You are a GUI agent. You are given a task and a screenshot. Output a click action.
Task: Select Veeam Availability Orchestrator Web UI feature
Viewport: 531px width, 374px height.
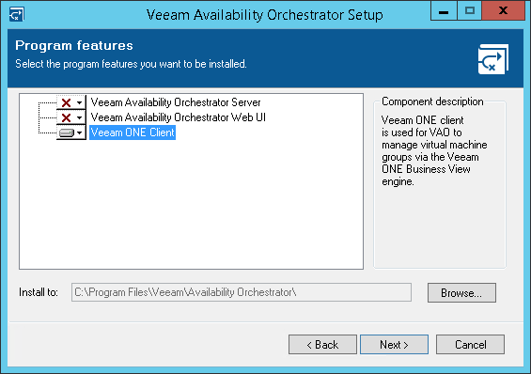[179, 117]
